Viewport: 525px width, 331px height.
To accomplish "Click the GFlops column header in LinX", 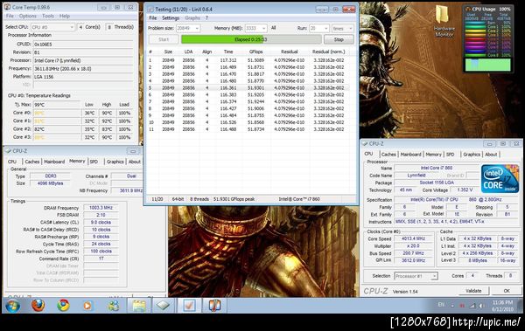I will (x=255, y=52).
